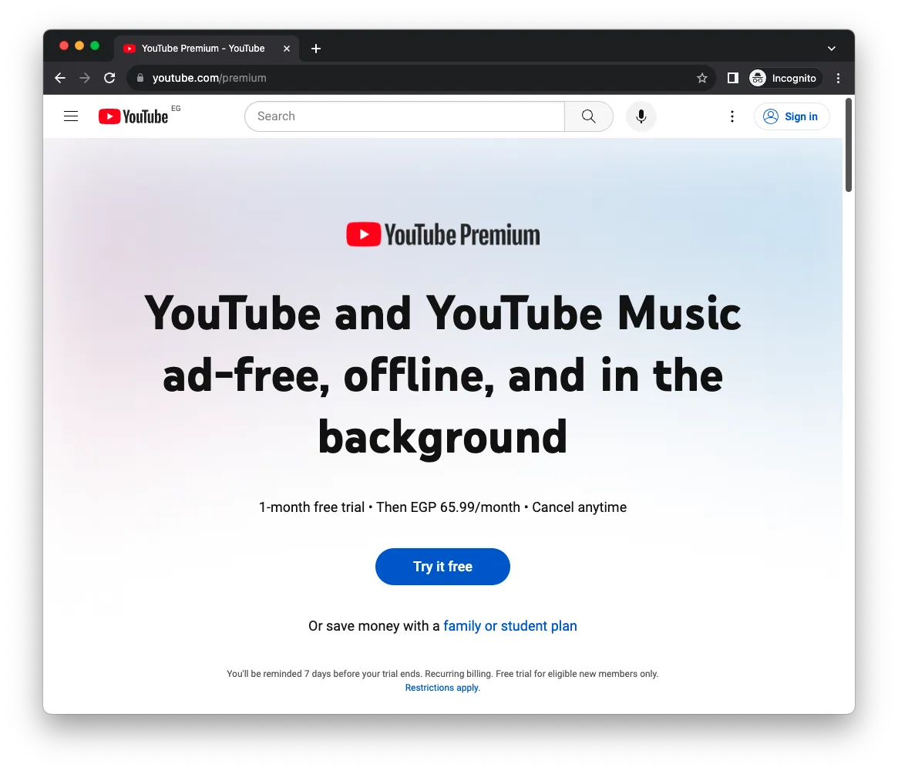This screenshot has width=898, height=771.
Task: Go back to the previous page
Action: click(60, 78)
